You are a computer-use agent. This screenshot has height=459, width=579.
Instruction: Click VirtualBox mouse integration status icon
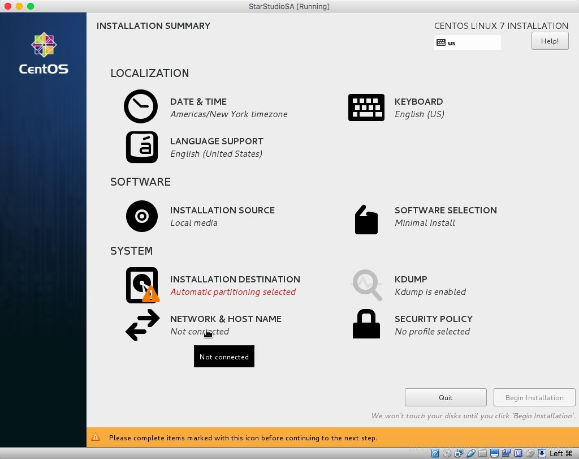pos(530,453)
